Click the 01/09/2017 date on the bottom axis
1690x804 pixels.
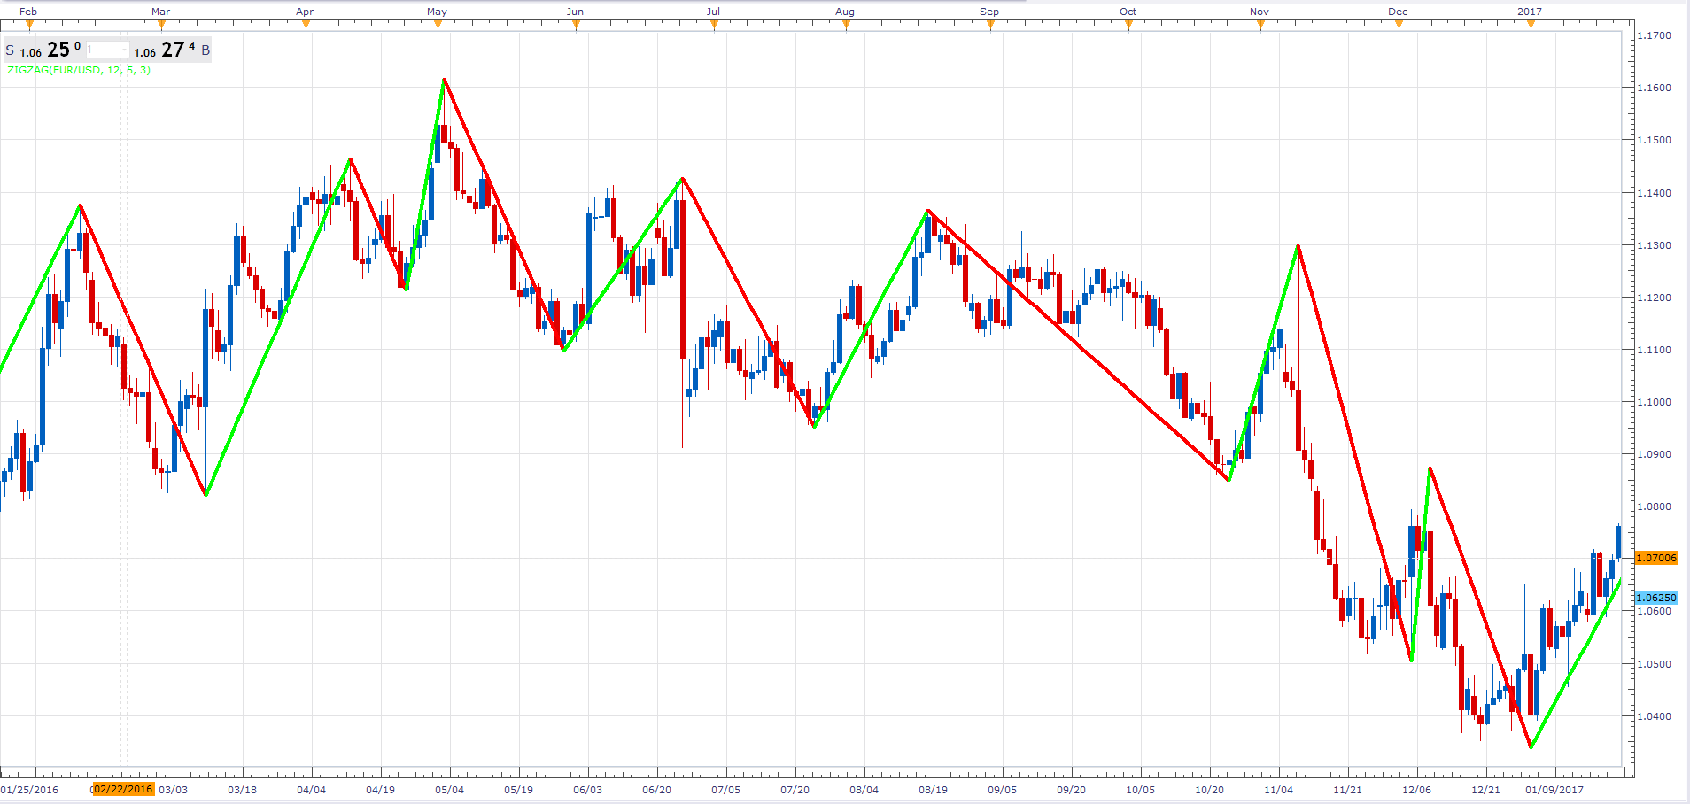tap(1554, 790)
